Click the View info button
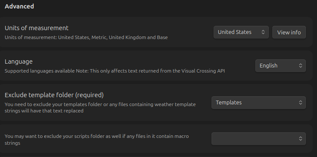Image resolution: width=317 pixels, height=157 pixels. [289, 32]
